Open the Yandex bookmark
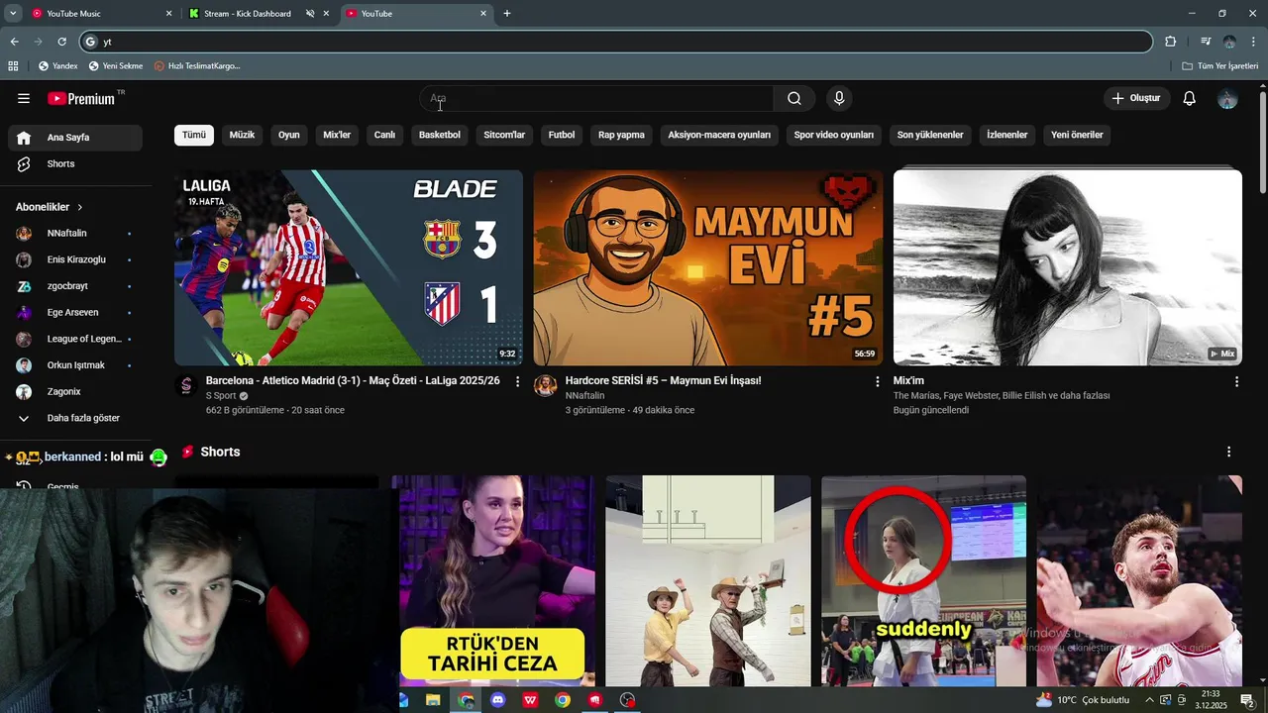The width and height of the screenshot is (1268, 713). coord(57,66)
